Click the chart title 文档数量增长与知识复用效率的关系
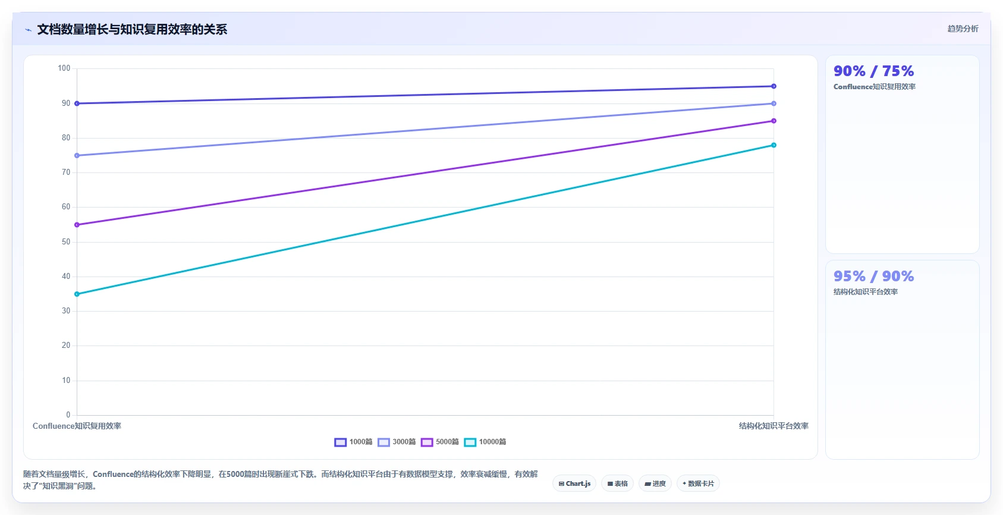Screen dimensions: 1003x515 132,30
